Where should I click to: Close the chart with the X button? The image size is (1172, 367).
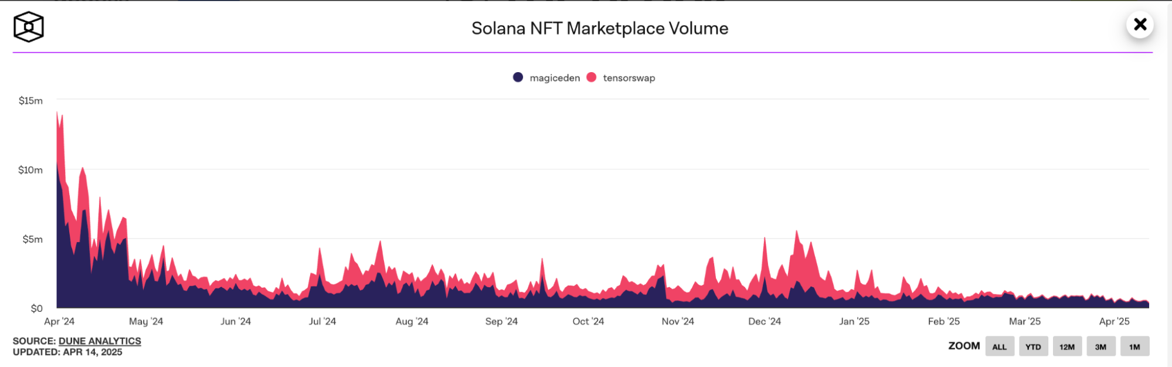(1140, 25)
